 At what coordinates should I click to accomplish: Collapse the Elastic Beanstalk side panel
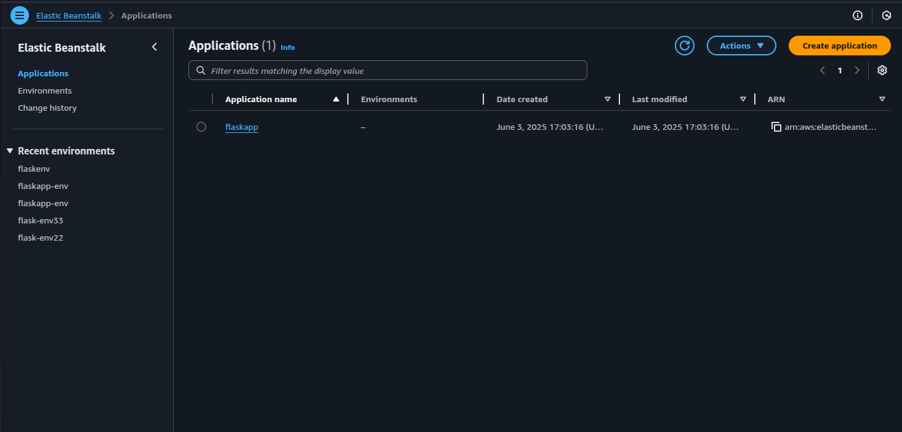[155, 47]
